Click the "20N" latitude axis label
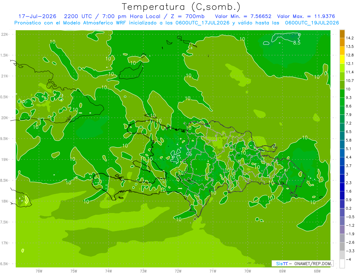Screen dimensions: 356x275 5,118
